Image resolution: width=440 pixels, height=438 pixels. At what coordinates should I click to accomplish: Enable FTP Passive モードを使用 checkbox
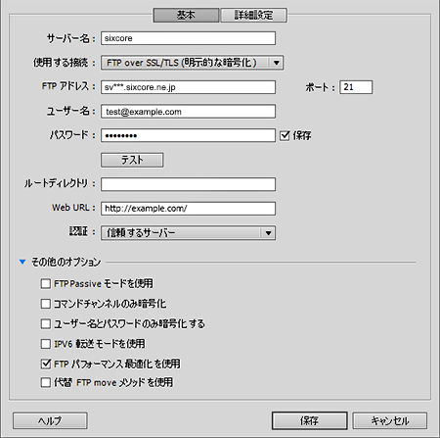point(46,283)
